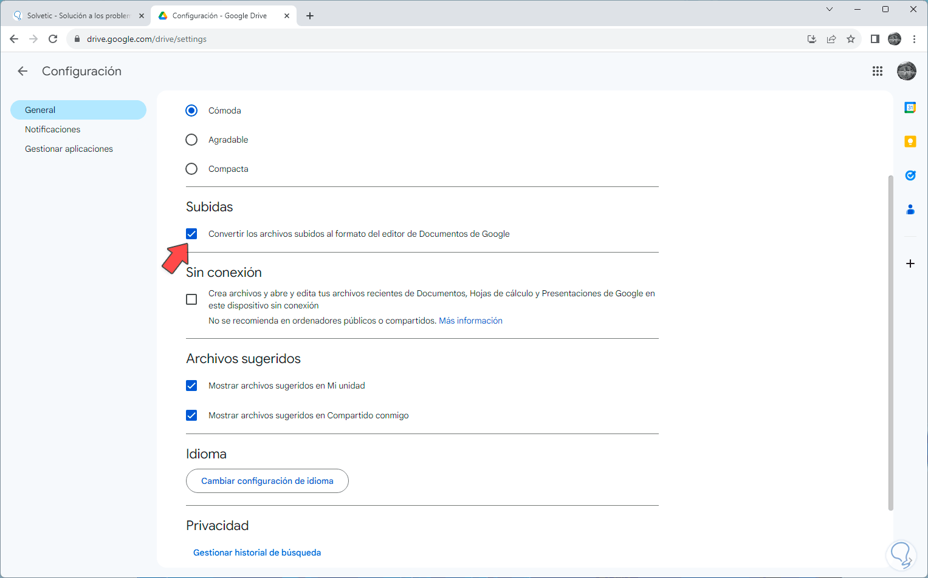This screenshot has height=578, width=928.
Task: Uncheck the convert uploaded files checkbox
Action: 191,234
